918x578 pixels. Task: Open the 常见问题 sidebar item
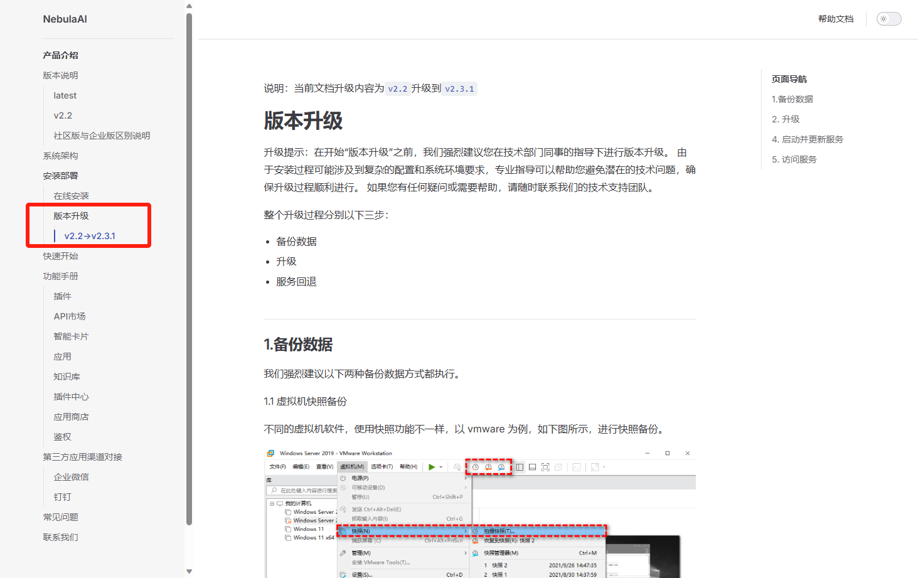coord(60,517)
